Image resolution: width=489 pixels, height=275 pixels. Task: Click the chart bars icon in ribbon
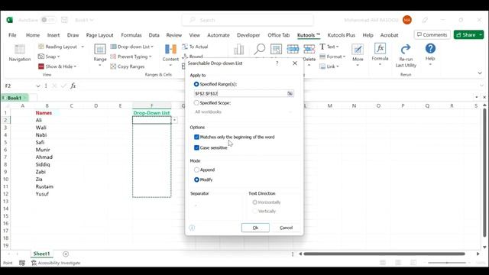239,49
